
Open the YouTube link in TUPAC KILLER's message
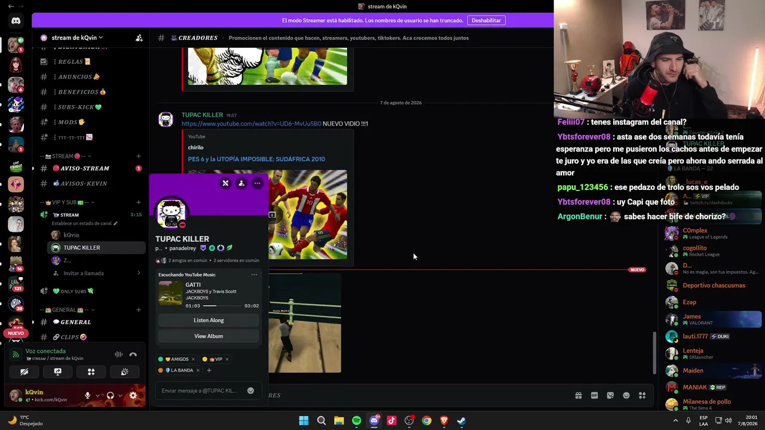[x=251, y=124]
